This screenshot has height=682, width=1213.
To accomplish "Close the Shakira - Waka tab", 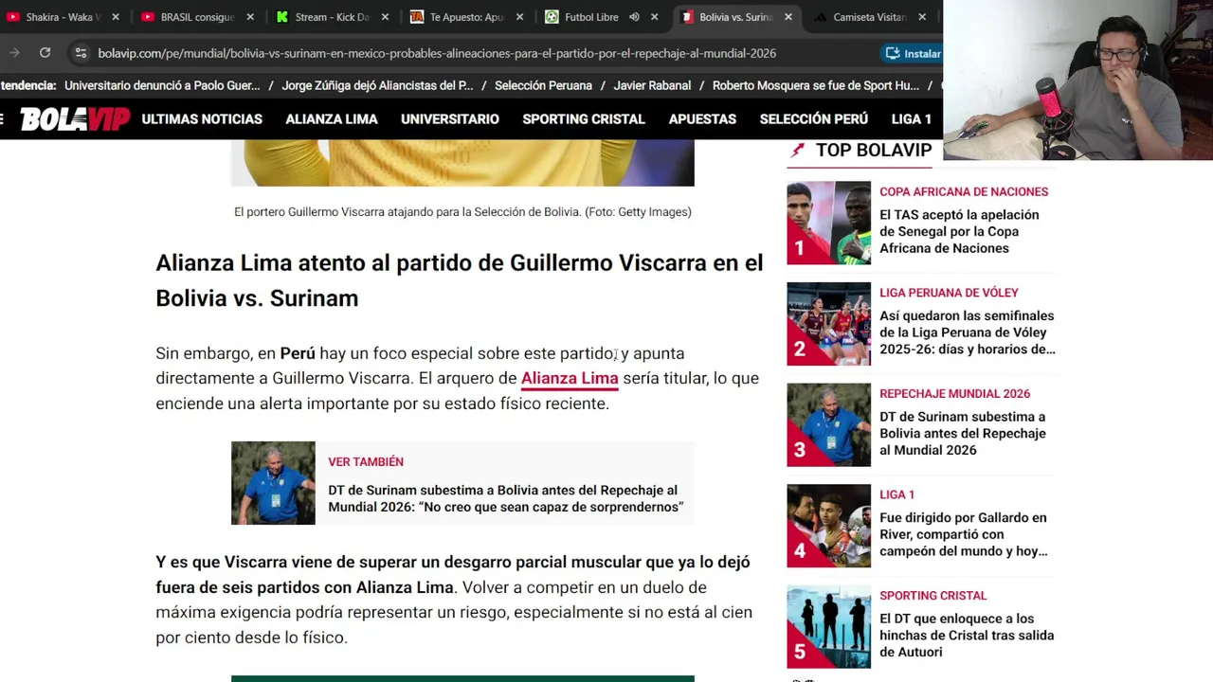I will (116, 17).
